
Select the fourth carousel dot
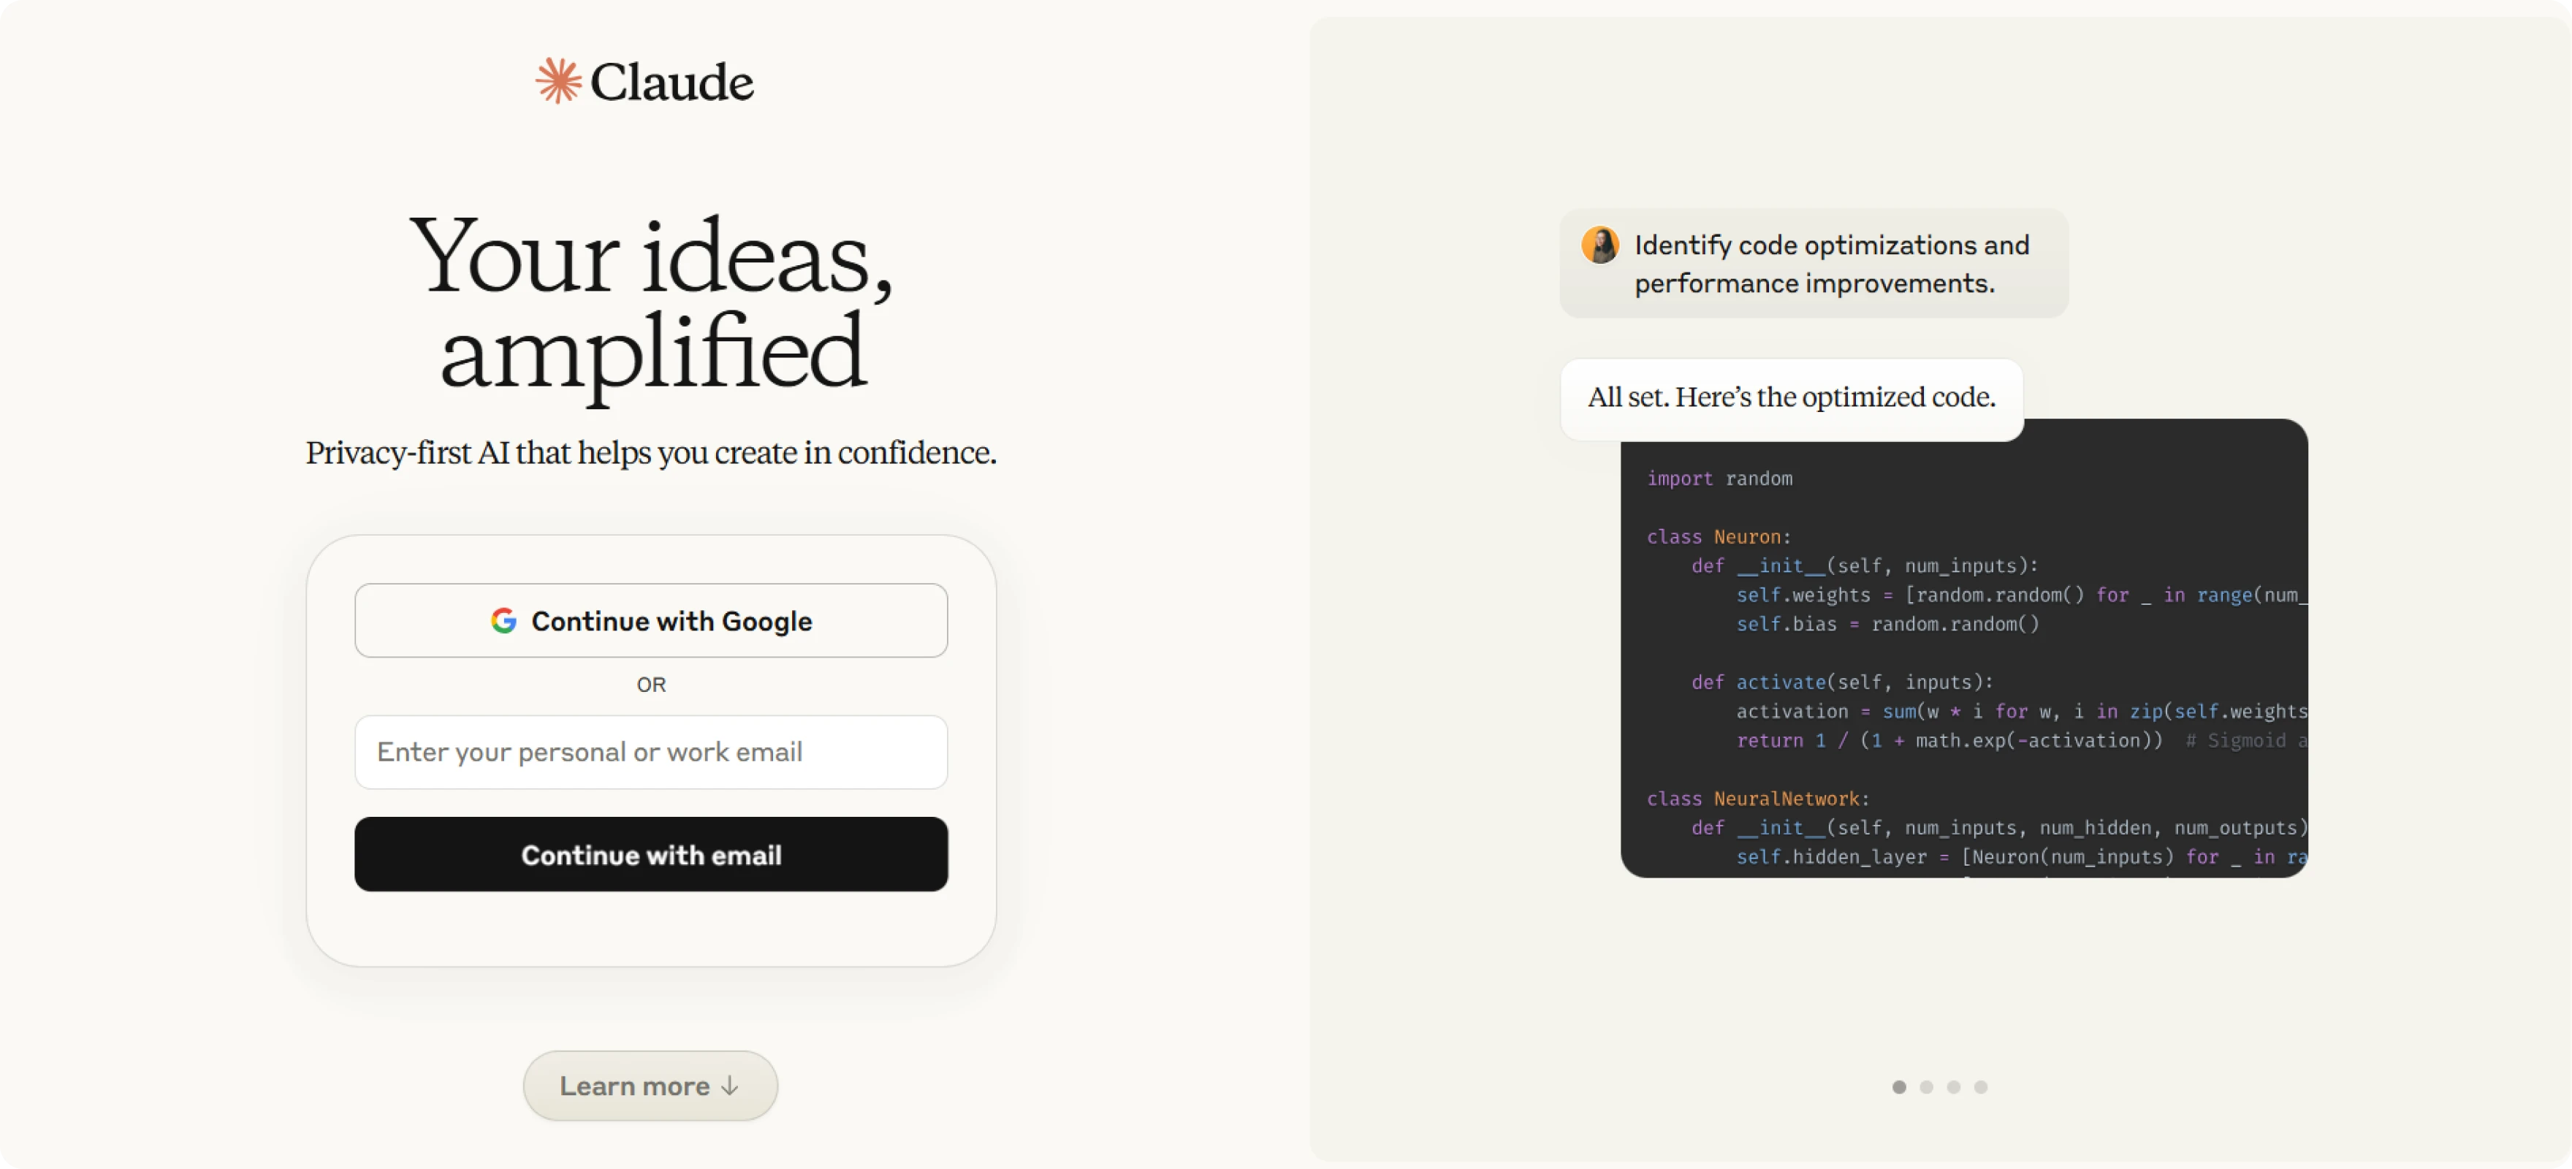[x=1980, y=1087]
